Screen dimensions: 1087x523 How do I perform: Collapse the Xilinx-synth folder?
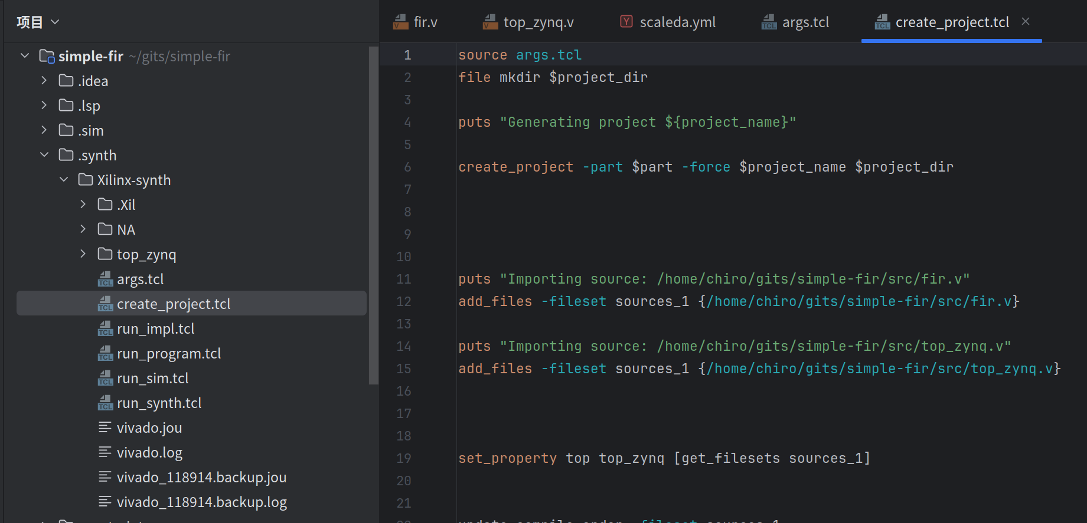click(64, 180)
